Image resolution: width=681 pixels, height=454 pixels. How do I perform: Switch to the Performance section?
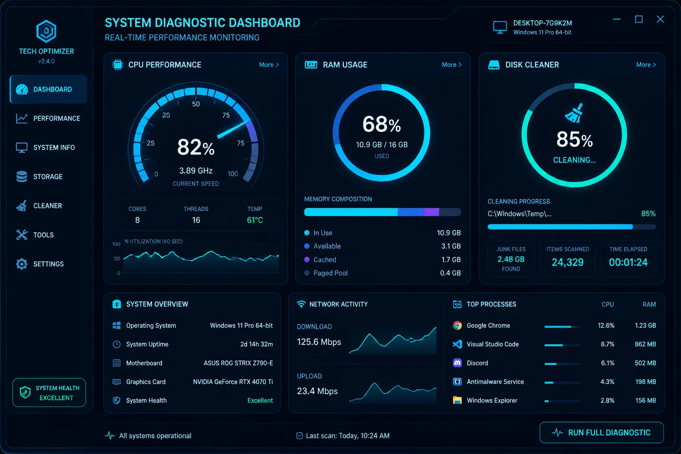(x=48, y=118)
